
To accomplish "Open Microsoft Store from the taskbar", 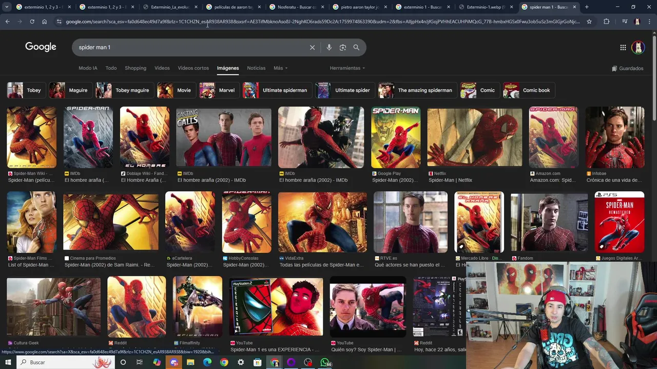I will pos(258,362).
